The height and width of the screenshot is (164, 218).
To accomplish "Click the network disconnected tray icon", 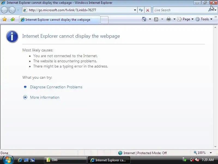I will click(192, 160).
